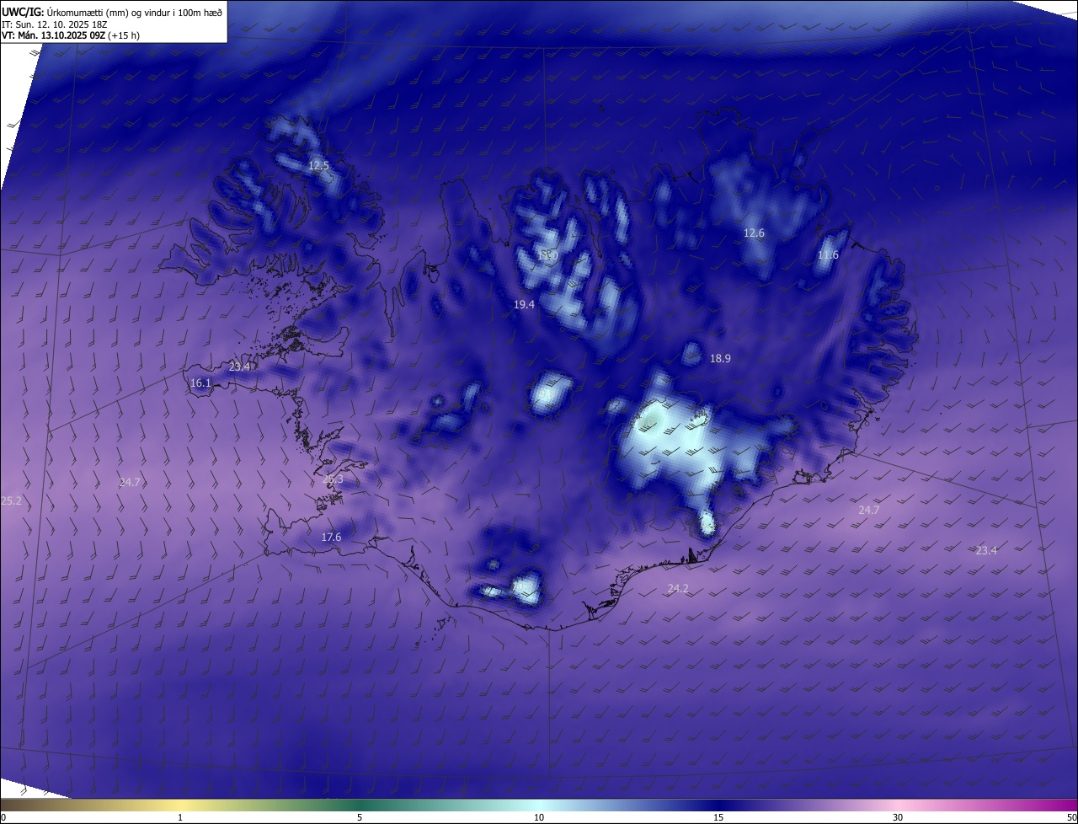
Task: Click the 25.2 value at the map edge
Action: [x=11, y=500]
